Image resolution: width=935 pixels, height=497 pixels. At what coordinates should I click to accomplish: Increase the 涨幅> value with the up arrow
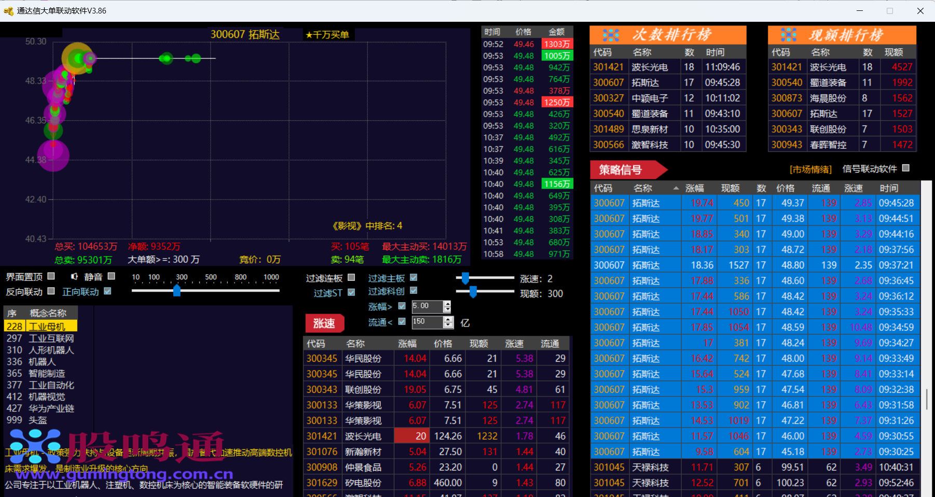(x=447, y=303)
